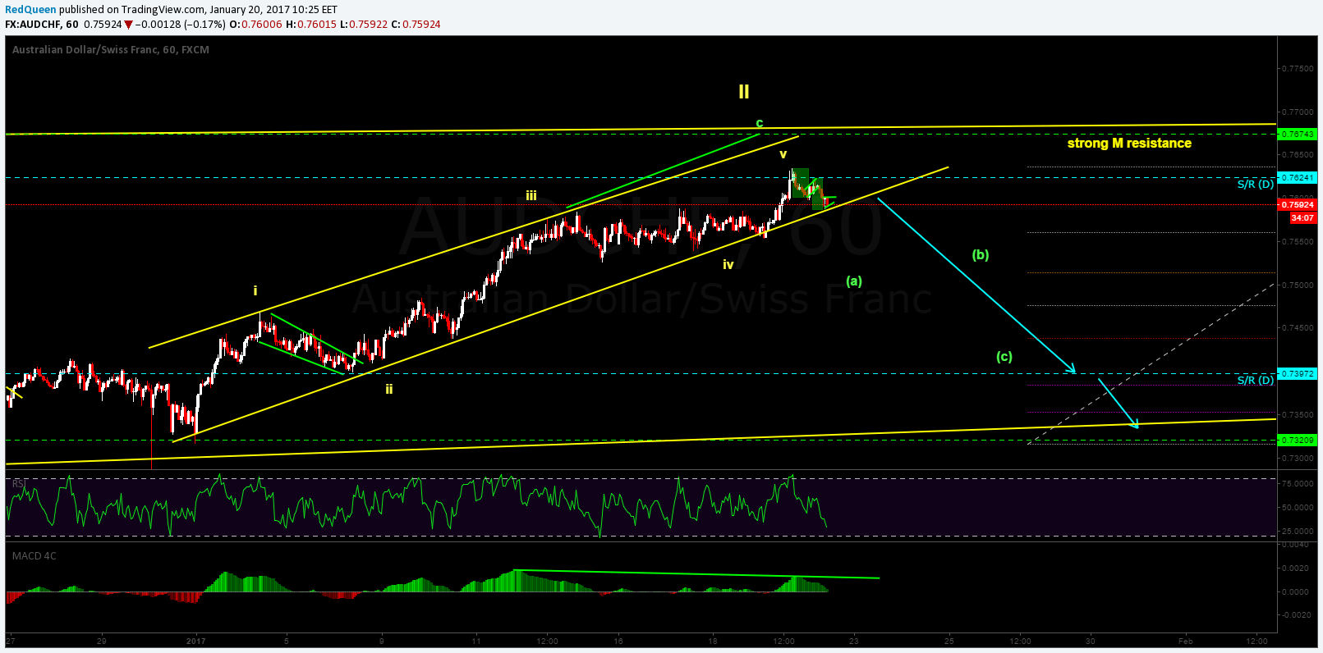Select the low value L:0.75922
This screenshot has width=1323, height=653.
point(365,24)
